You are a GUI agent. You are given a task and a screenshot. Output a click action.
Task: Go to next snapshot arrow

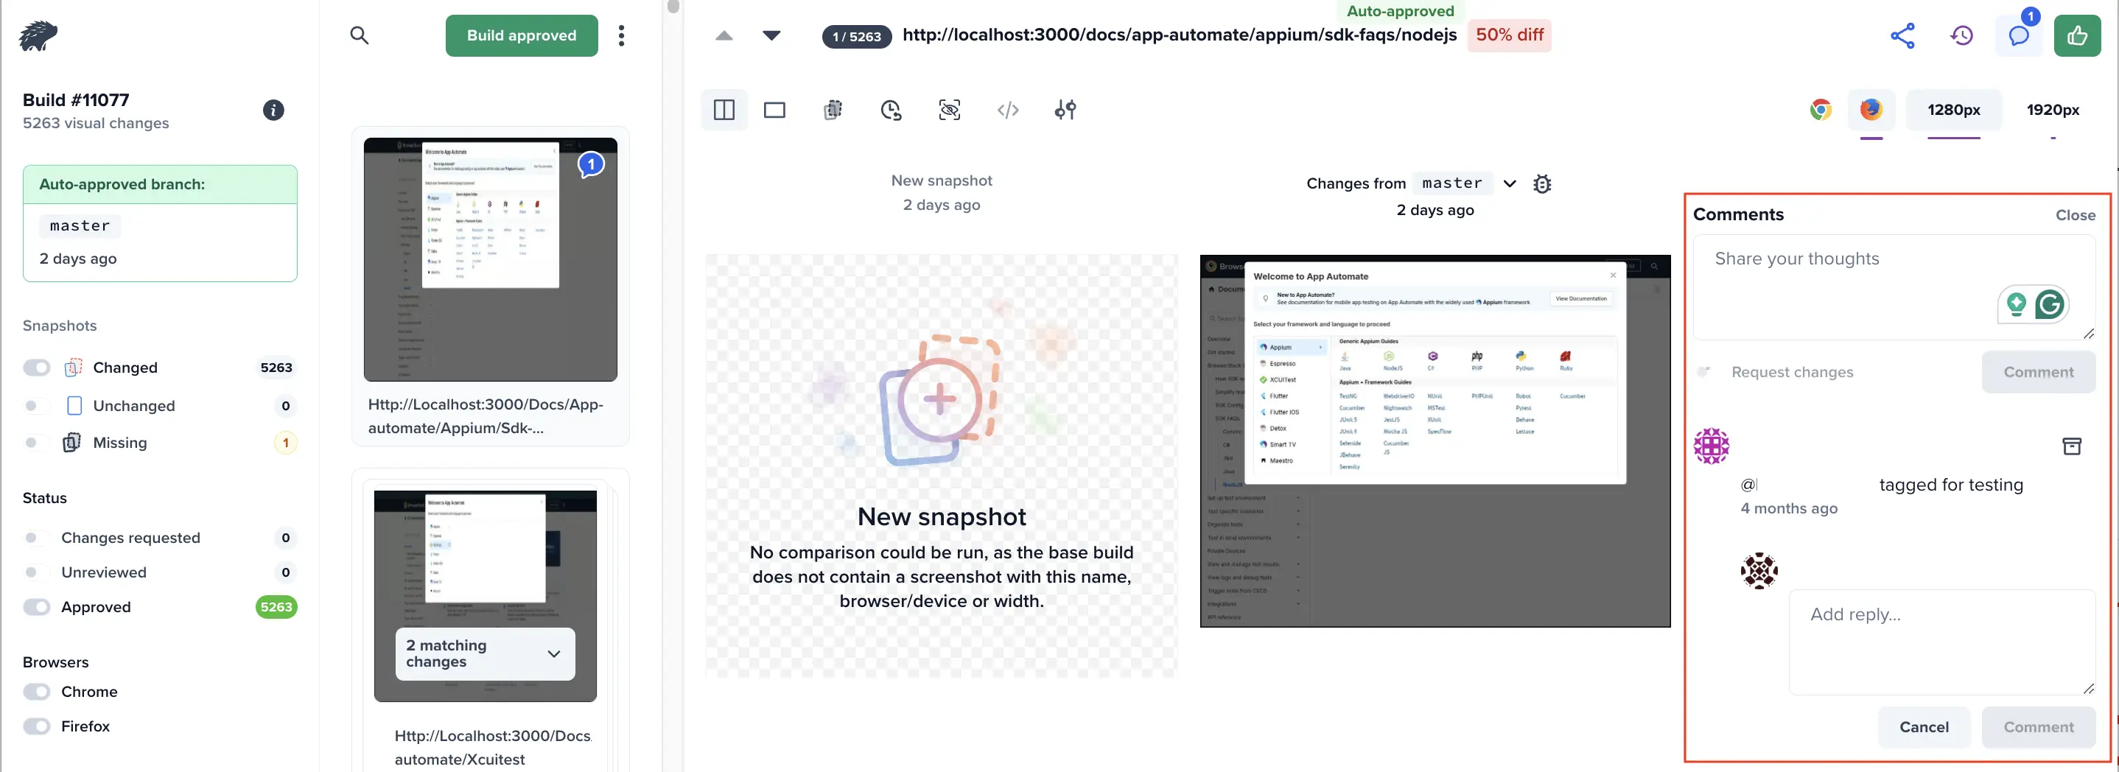pyautogui.click(x=771, y=35)
